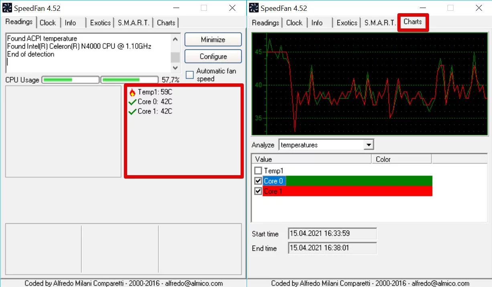The width and height of the screenshot is (492, 287).
Task: Open the Configure button
Action: click(213, 57)
